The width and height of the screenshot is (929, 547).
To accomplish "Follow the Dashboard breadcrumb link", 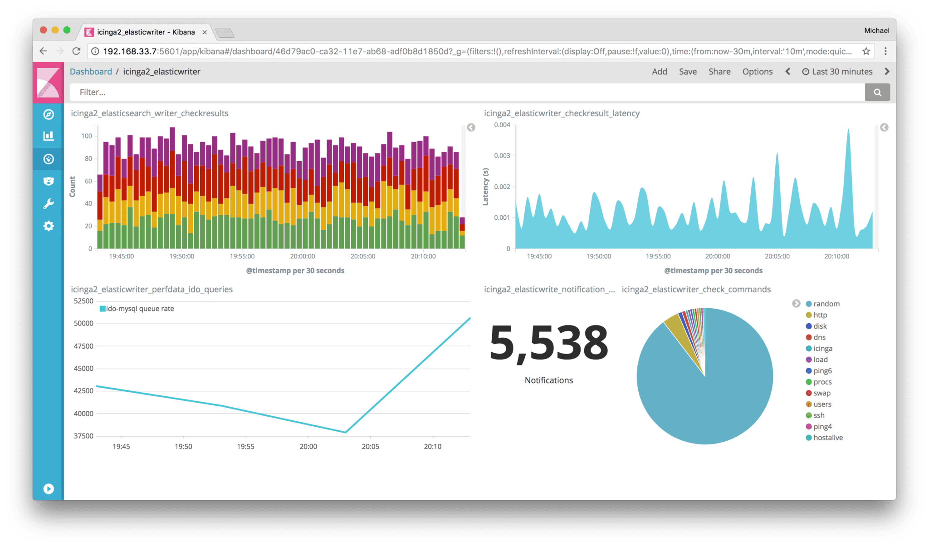I will tap(91, 71).
